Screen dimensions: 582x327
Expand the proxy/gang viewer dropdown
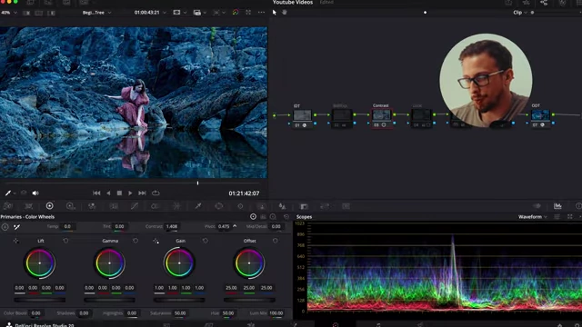click(205, 13)
